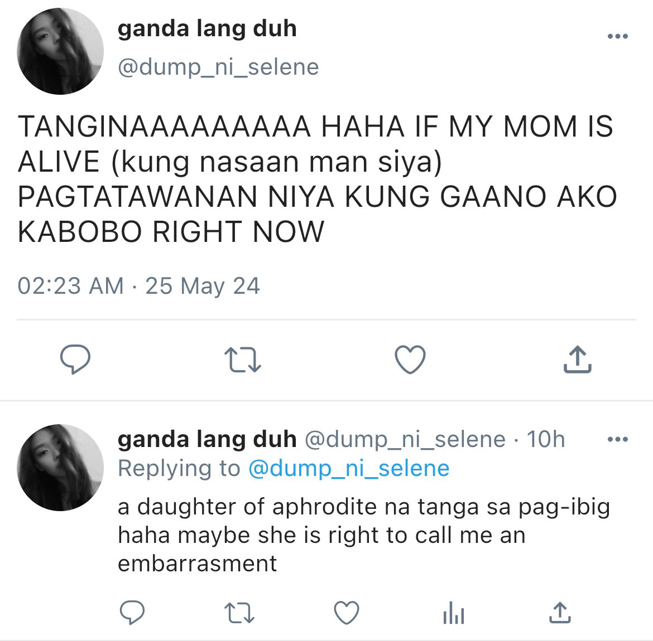Like the main tweet with heart icon

410,360
